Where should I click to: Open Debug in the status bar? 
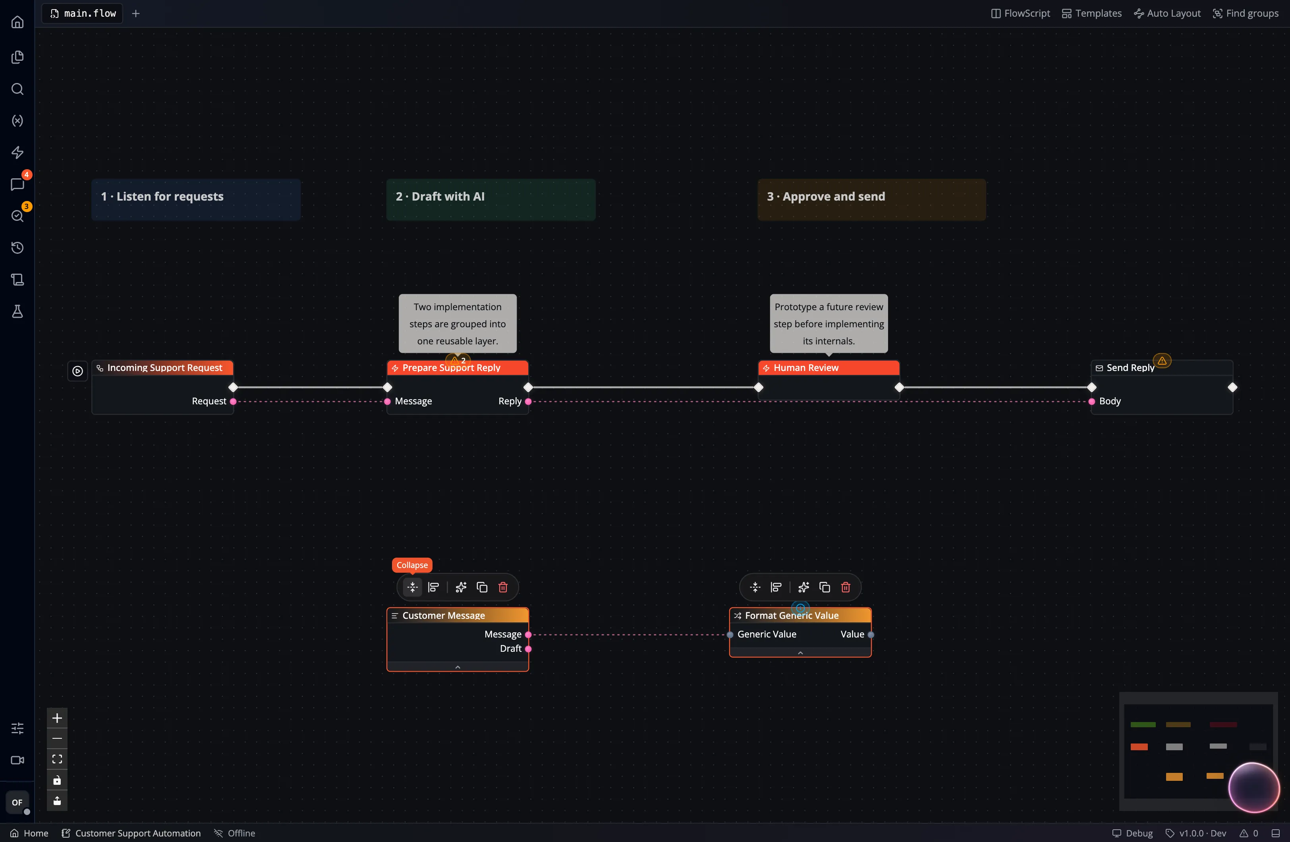point(1132,834)
